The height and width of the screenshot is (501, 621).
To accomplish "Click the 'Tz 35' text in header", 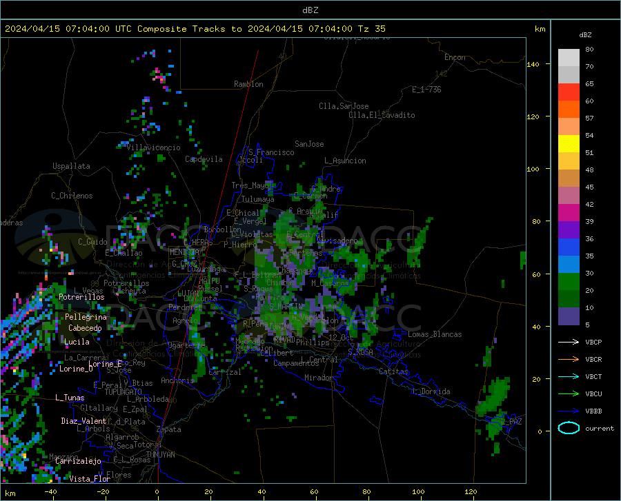I will coord(371,29).
